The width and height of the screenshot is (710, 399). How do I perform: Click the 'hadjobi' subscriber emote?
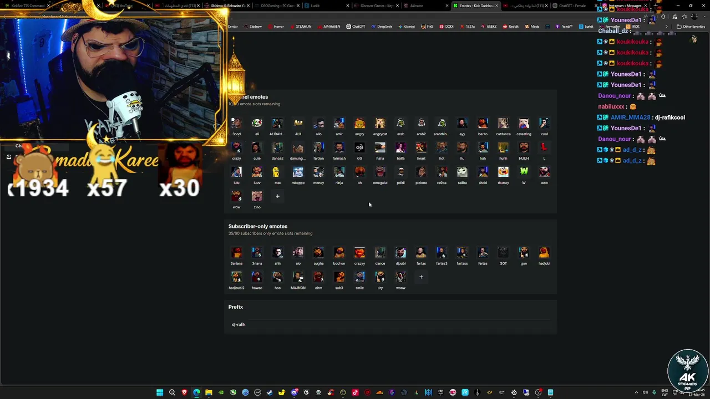544,253
